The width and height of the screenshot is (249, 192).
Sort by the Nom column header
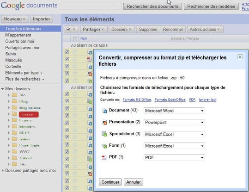click(84, 38)
